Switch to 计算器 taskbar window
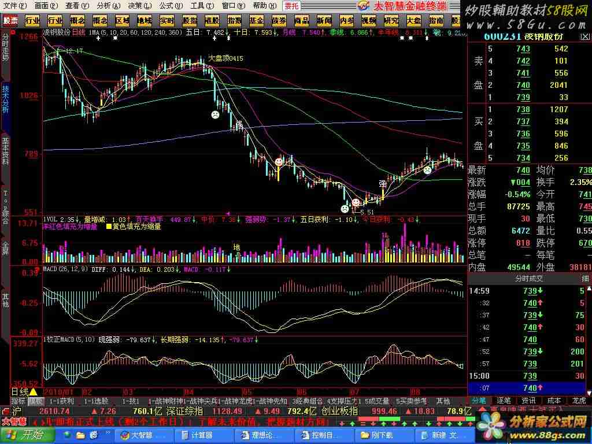This screenshot has height=444, width=592. pyautogui.click(x=204, y=435)
